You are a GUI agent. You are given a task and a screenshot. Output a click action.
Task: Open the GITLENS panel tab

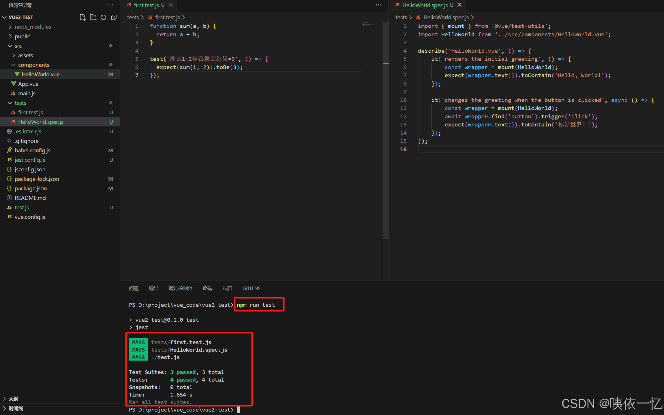pyautogui.click(x=251, y=288)
